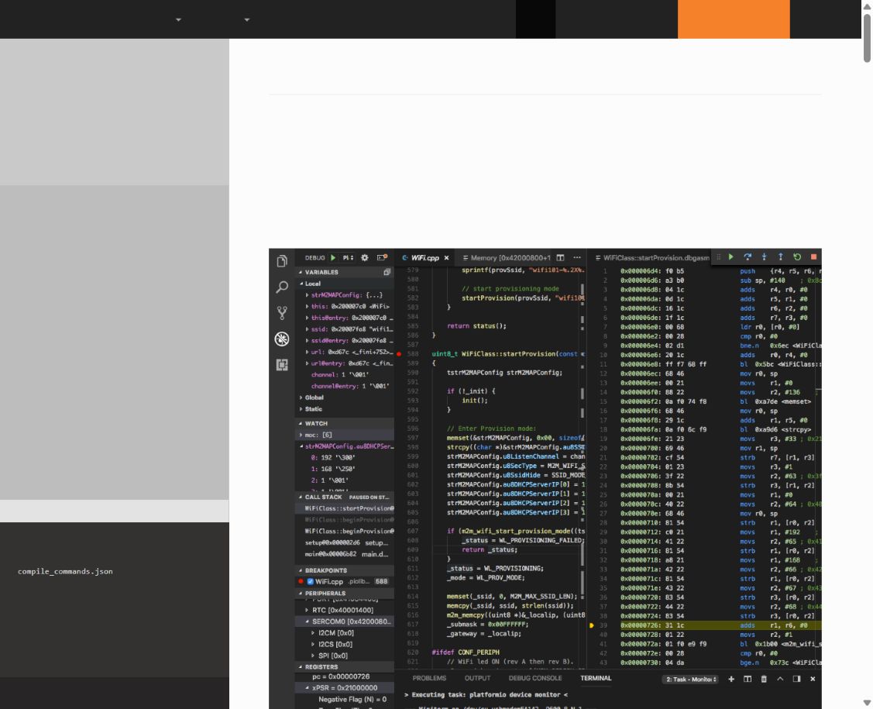
Task: Collapse the REGISTERS section
Action: pyautogui.click(x=345, y=666)
